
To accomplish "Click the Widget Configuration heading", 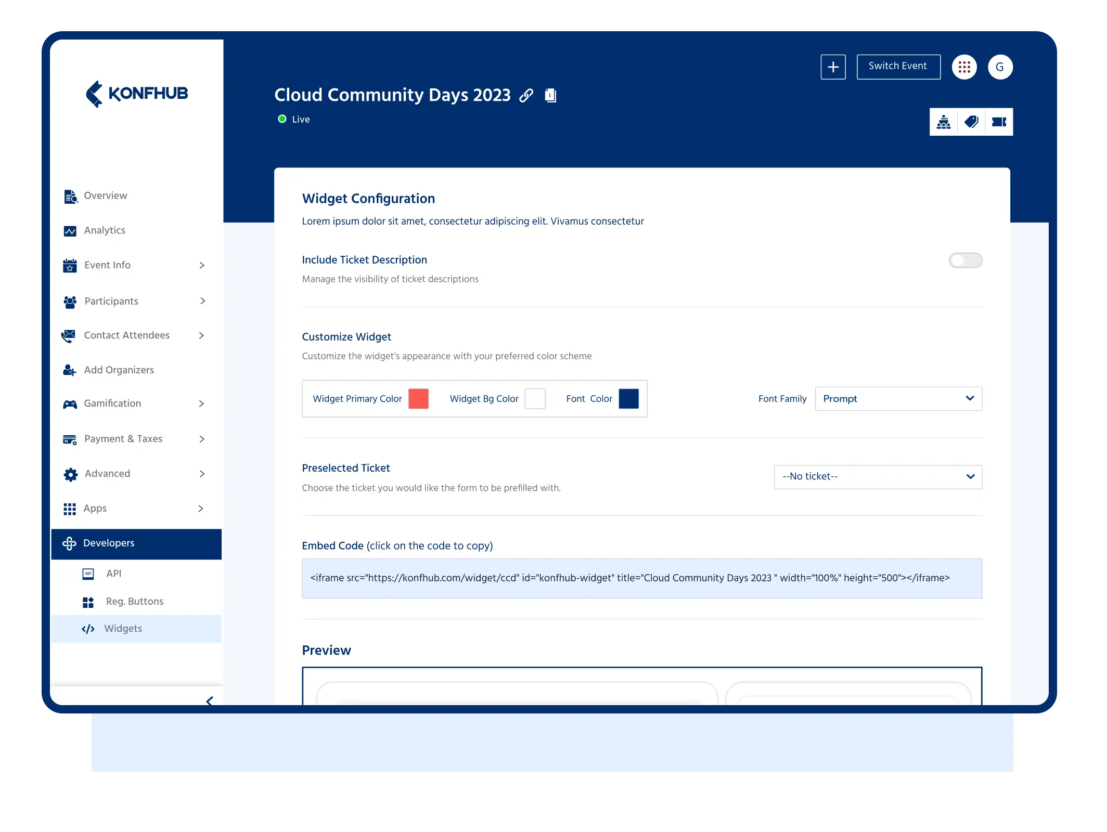I will [x=368, y=199].
